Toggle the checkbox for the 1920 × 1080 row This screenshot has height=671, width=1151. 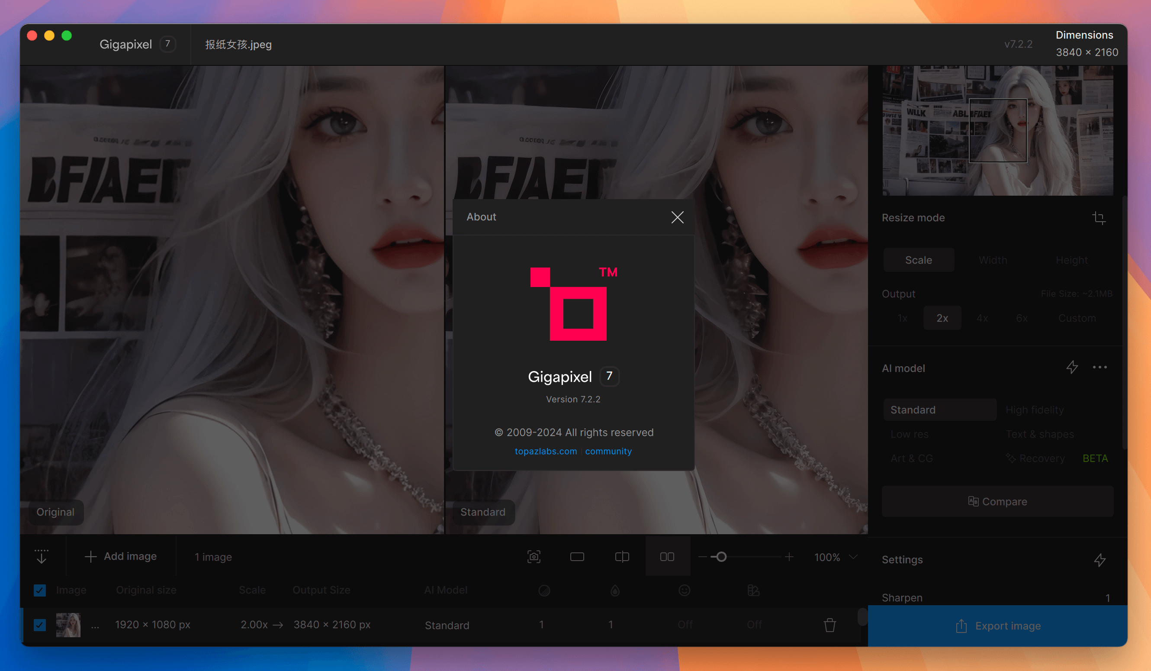(x=40, y=625)
